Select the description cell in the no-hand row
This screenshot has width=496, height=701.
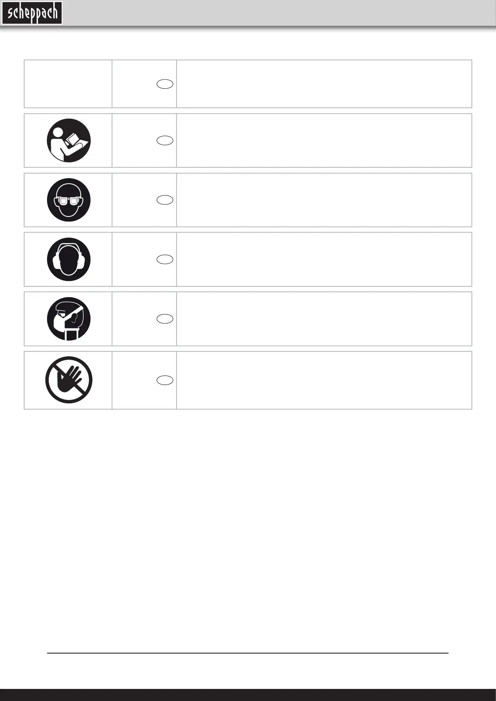(x=324, y=380)
